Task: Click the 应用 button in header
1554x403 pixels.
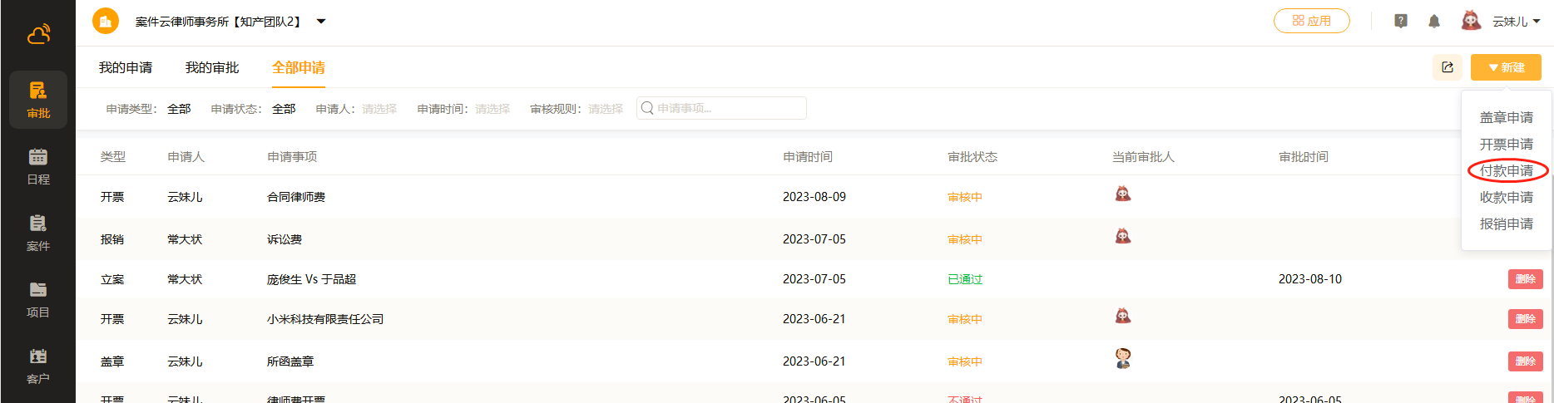Action: [x=1311, y=21]
